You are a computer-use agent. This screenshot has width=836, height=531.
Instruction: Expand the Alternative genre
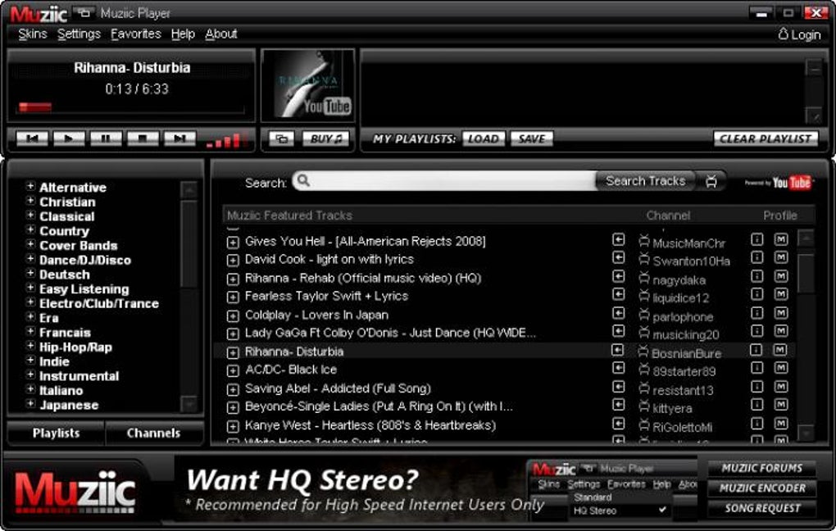tap(30, 187)
